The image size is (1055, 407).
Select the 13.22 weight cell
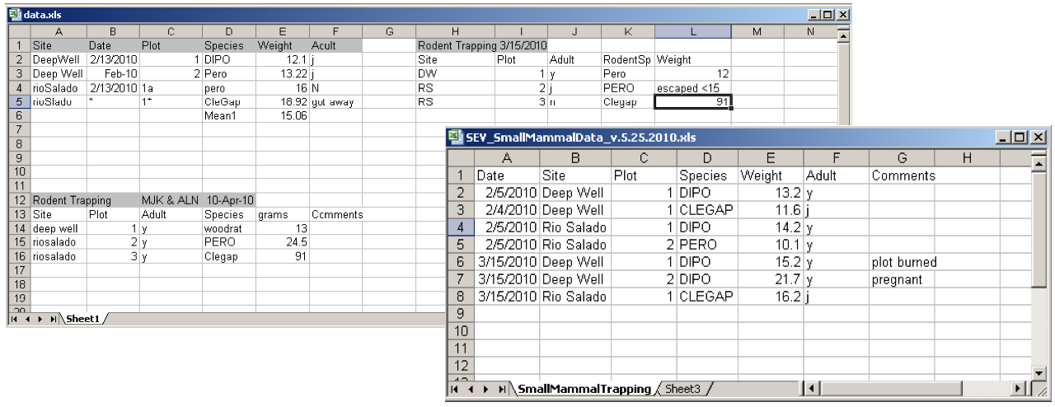282,73
